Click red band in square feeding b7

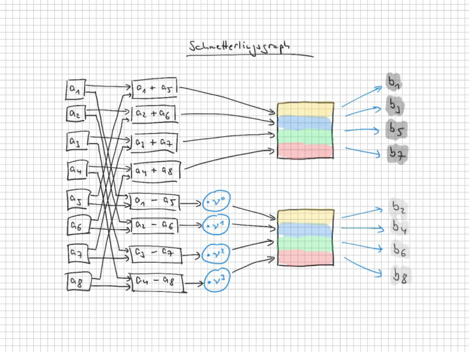(x=306, y=151)
